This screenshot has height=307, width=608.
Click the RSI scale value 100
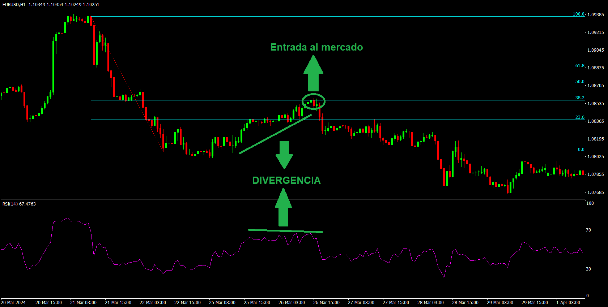pyautogui.click(x=590, y=203)
